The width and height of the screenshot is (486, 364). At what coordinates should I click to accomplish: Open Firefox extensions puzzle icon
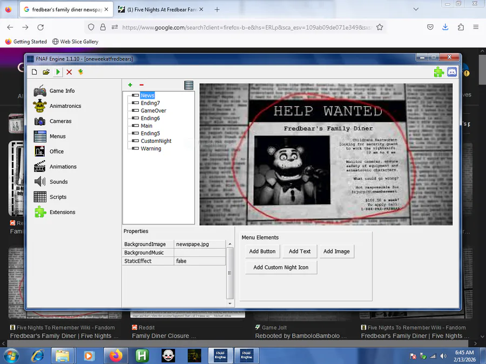click(461, 28)
